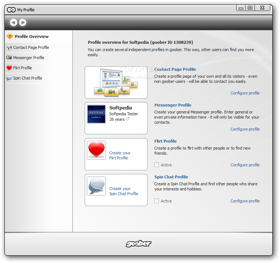280x263 pixels.
Task: Click the Contact Page Profile sidebar icon
Action: 9,47
